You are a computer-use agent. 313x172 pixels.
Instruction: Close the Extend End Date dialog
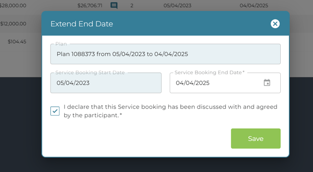click(x=275, y=24)
